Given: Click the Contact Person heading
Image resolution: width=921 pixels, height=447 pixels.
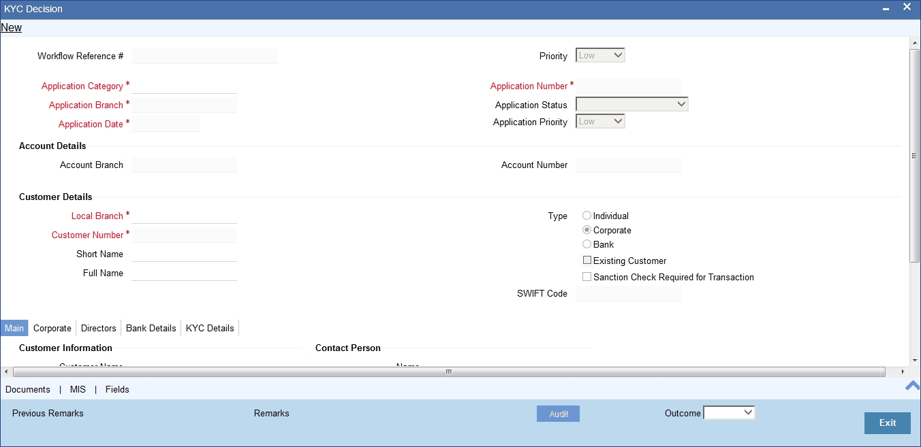Looking at the screenshot, I should click(348, 348).
